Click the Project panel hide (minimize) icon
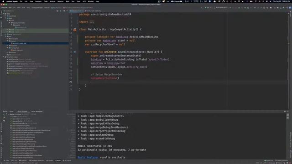Screen dimensions: 292x164 [67, 11]
